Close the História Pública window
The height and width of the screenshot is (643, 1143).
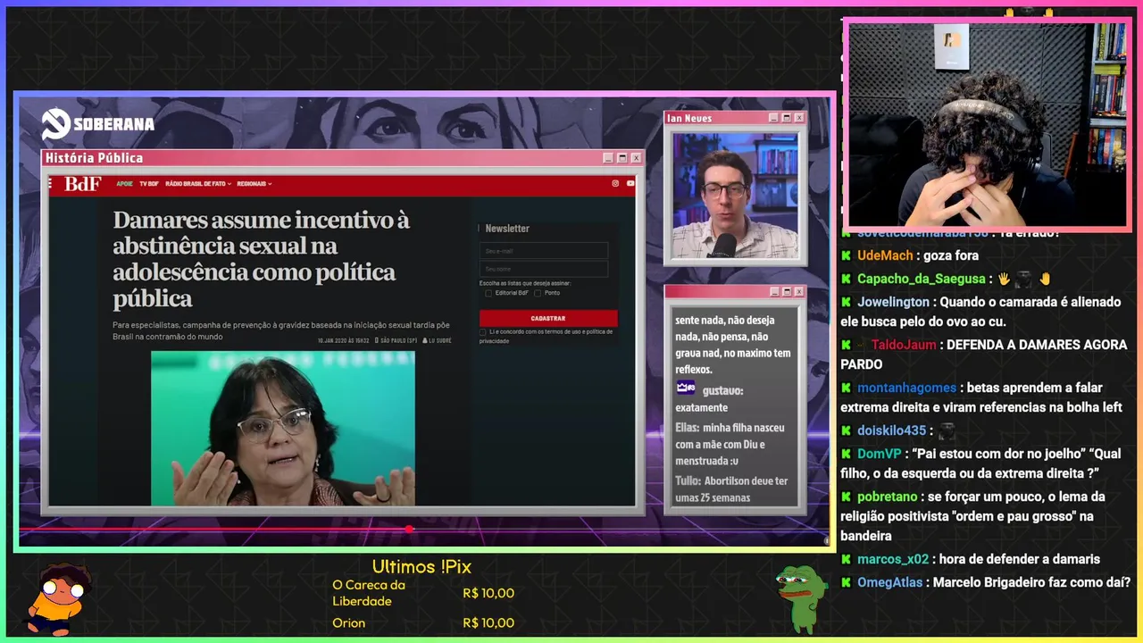coord(636,158)
